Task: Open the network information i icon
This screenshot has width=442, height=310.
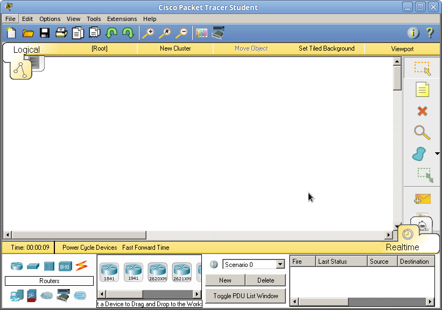Action: pyautogui.click(x=413, y=33)
